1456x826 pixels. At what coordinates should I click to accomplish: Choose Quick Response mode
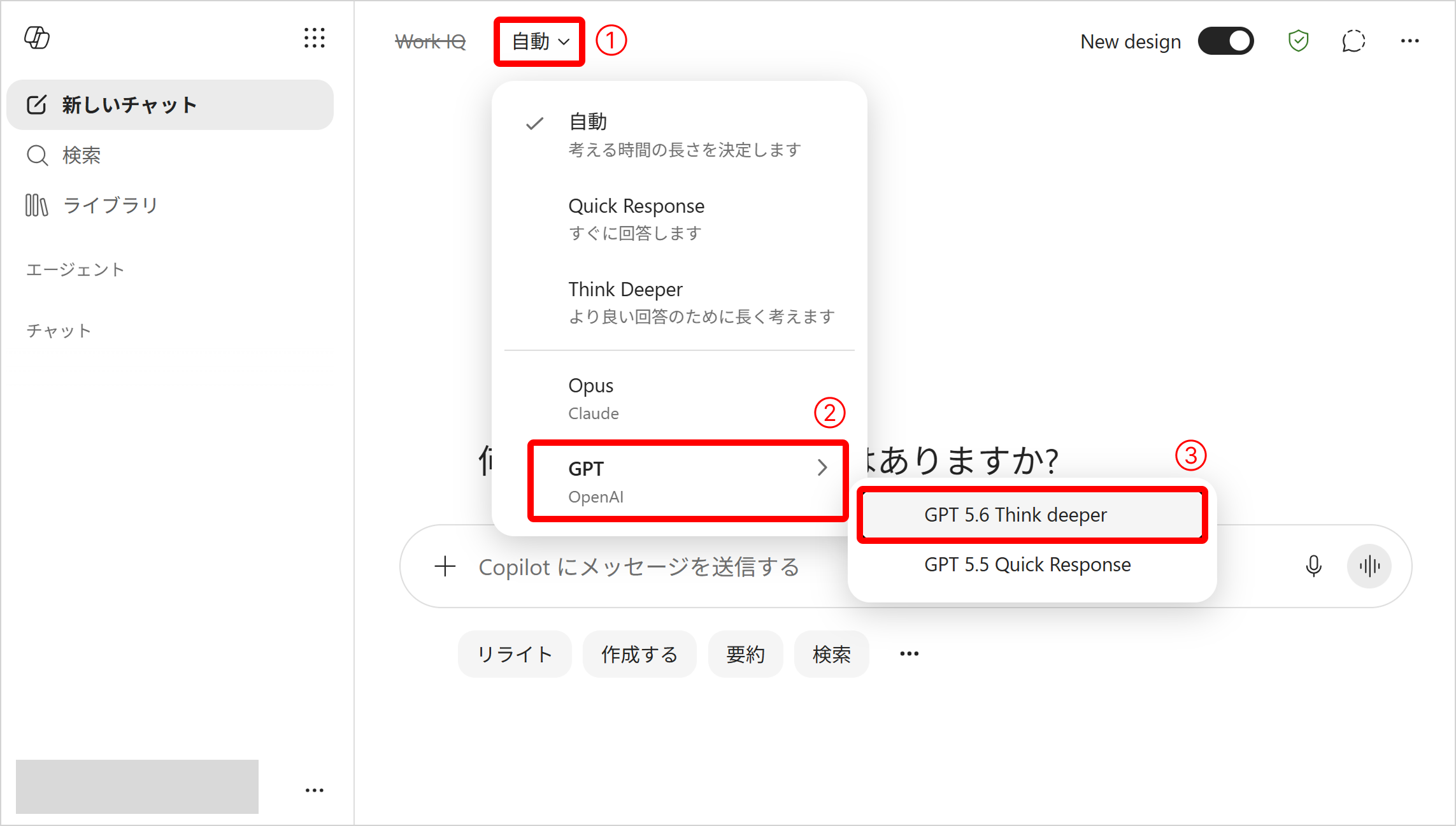pos(680,218)
